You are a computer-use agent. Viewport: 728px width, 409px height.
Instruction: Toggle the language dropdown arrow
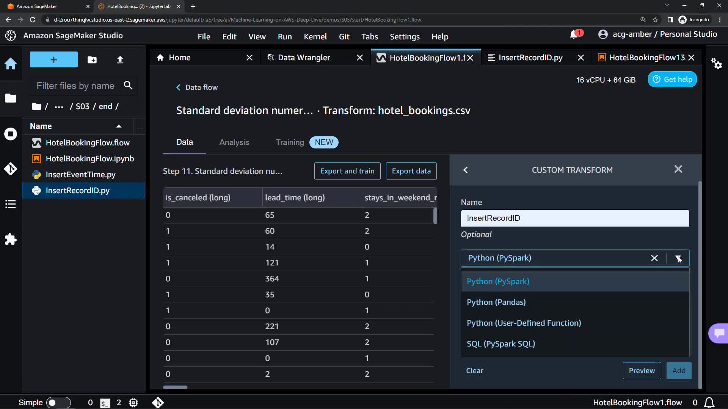point(678,258)
